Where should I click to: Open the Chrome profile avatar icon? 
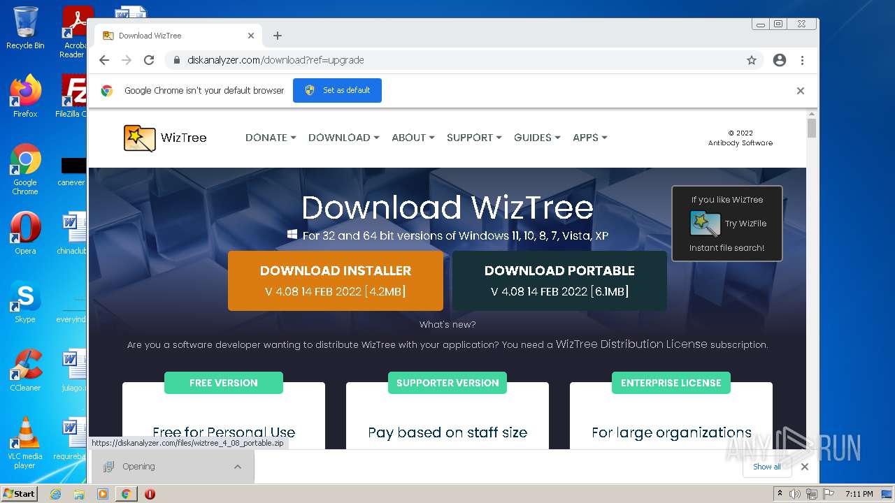pyautogui.click(x=780, y=60)
